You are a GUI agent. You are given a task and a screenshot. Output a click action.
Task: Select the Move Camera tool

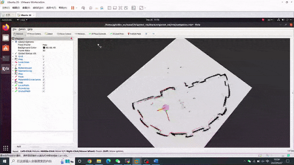click(x=35, y=34)
